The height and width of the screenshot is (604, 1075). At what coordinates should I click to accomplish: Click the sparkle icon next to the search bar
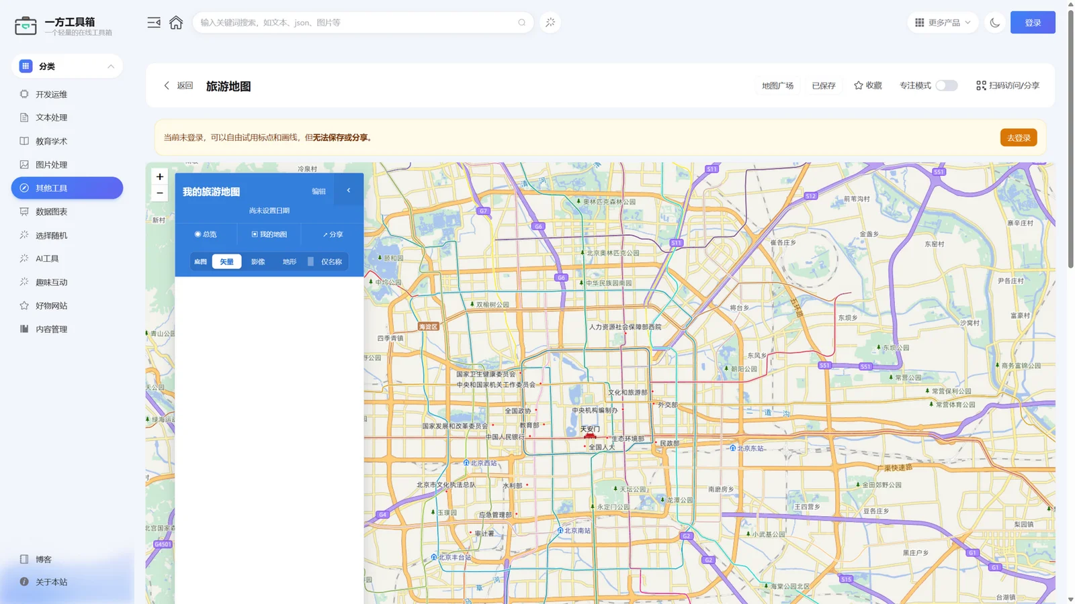tap(550, 22)
